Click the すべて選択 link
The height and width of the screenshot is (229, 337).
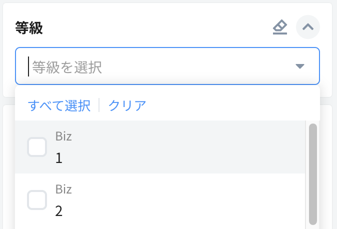(x=59, y=105)
